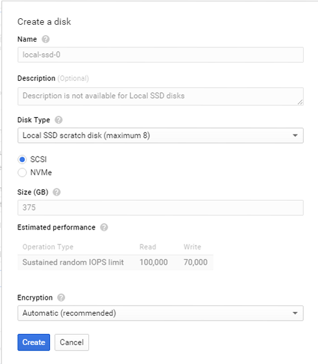Click the Size field showing 375
This screenshot has height=364, width=318.
pos(160,208)
